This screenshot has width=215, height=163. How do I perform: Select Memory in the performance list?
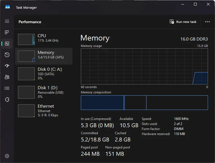tap(44, 56)
